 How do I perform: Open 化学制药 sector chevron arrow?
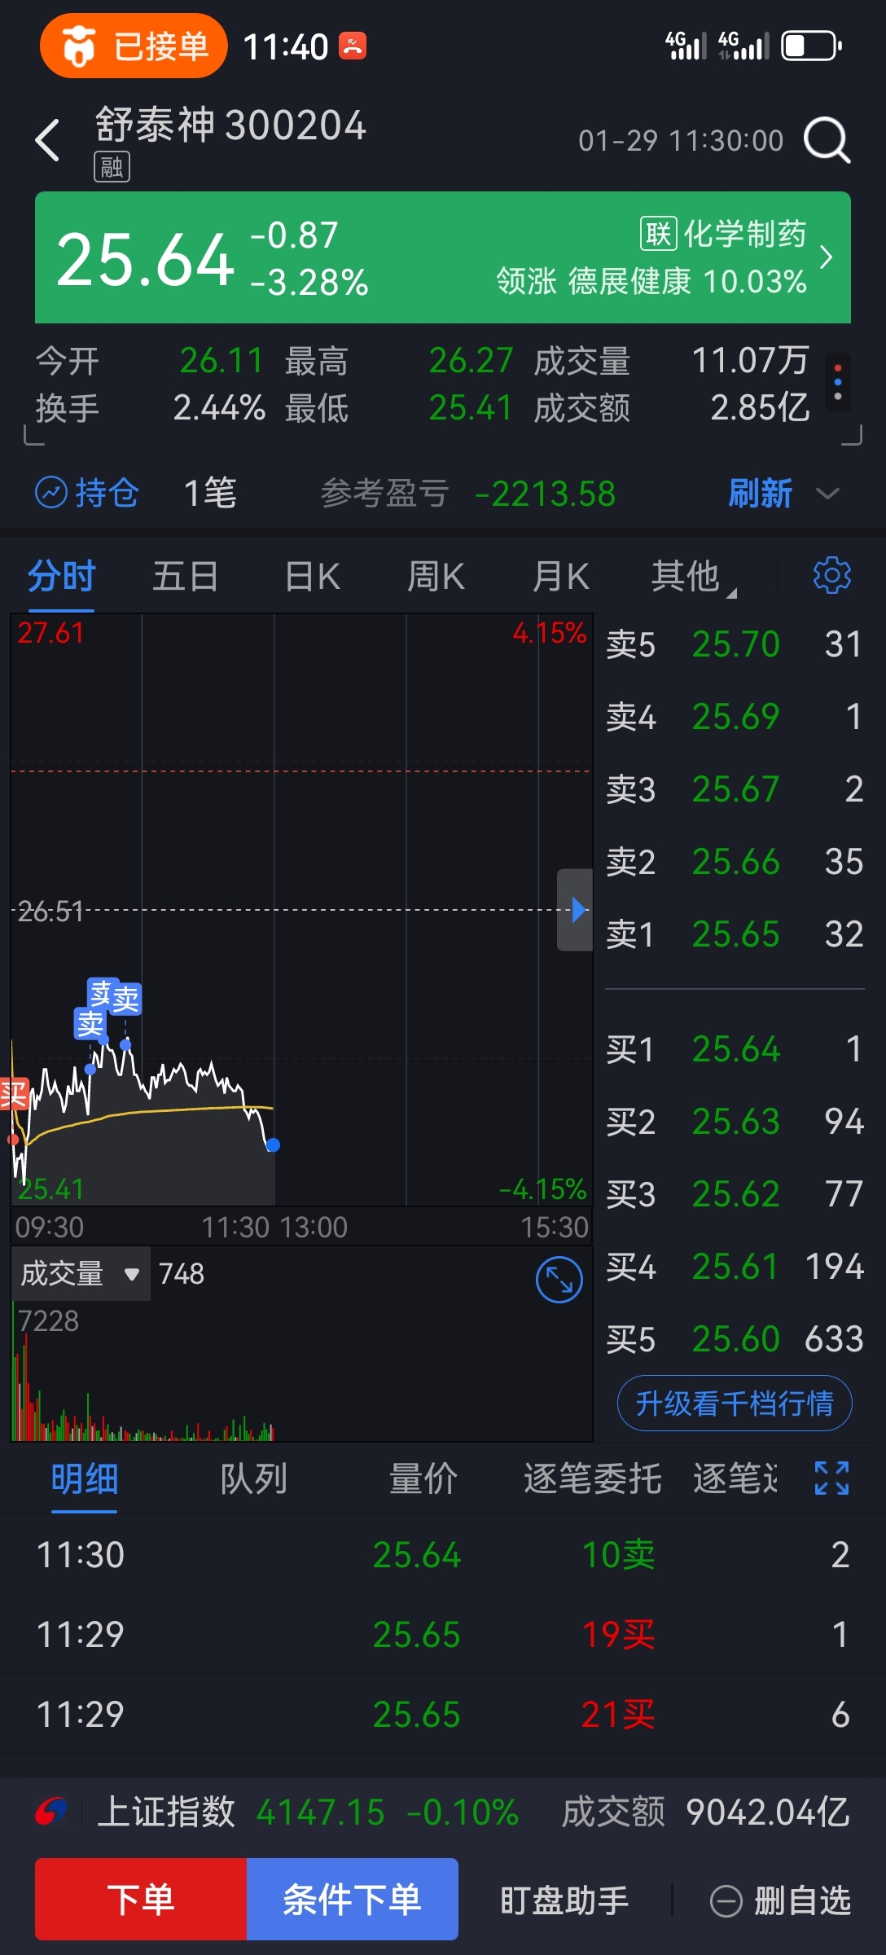point(826,257)
